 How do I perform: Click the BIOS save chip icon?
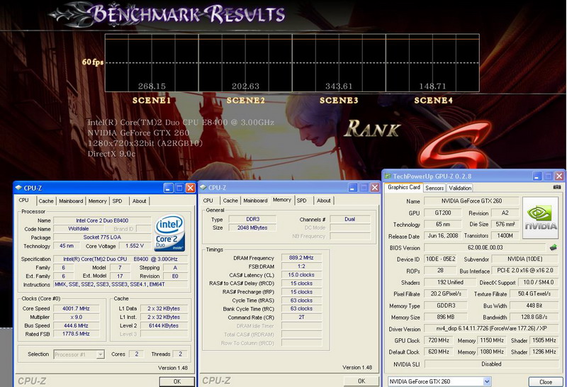click(x=554, y=247)
